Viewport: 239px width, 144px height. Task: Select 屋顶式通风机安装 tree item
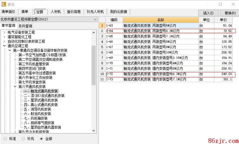pos(41,100)
